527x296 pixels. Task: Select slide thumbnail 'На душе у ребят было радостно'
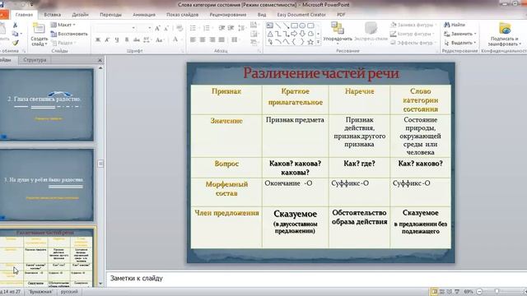47,184
